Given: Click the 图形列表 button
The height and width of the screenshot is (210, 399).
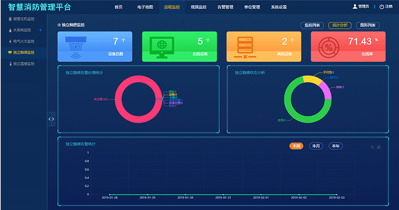Looking at the screenshot, I should (x=368, y=25).
